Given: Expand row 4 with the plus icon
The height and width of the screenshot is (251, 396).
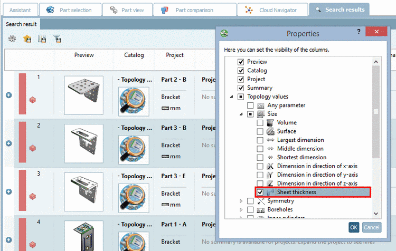Looking at the screenshot, I should pos(9,240).
